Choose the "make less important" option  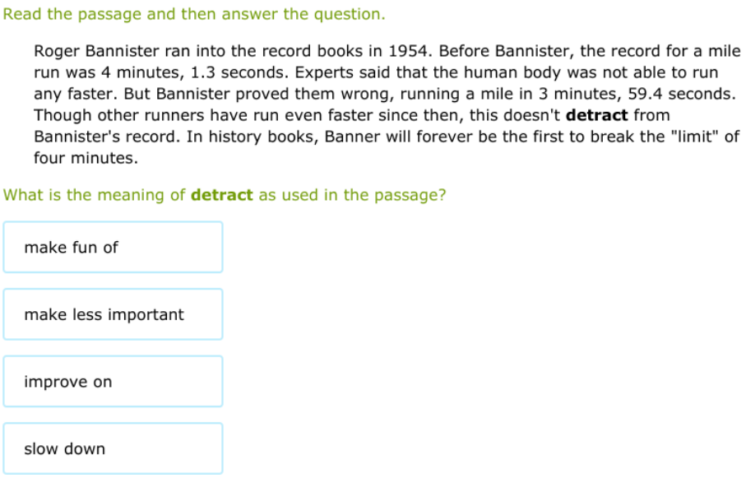(x=113, y=314)
